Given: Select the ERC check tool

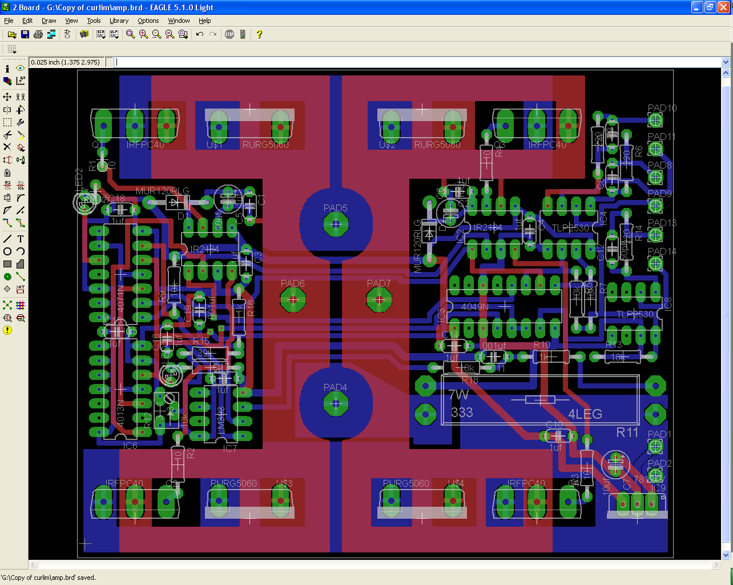Looking at the screenshot, I should click(x=7, y=318).
